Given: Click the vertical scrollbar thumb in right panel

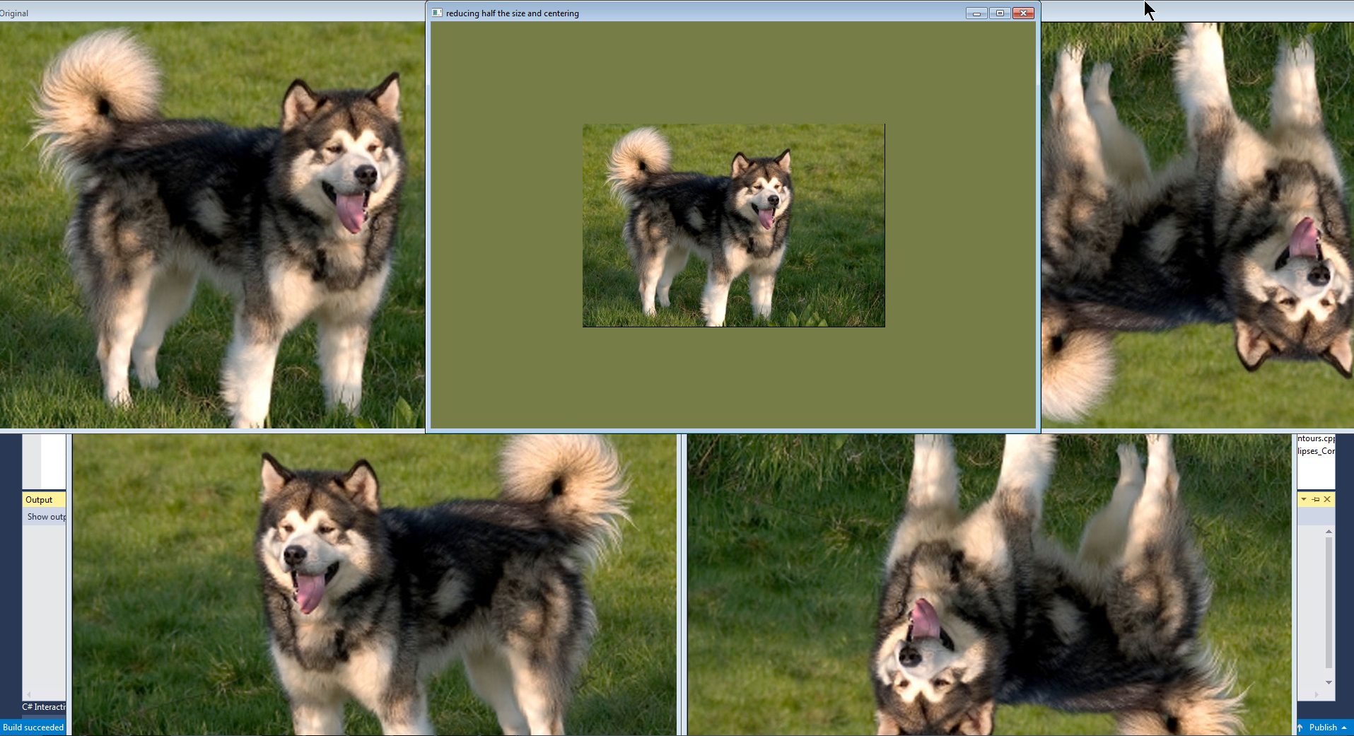Looking at the screenshot, I should coord(1329,601).
